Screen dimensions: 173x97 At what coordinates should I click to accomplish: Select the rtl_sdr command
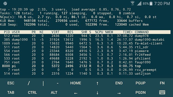142,47
